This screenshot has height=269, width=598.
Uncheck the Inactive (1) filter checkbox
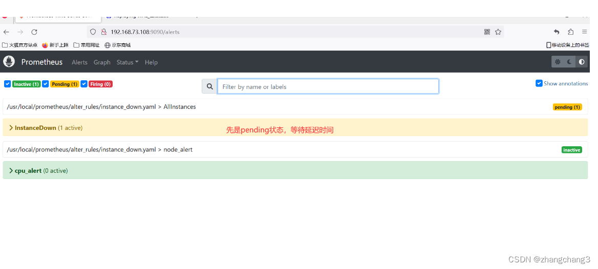pyautogui.click(x=7, y=84)
